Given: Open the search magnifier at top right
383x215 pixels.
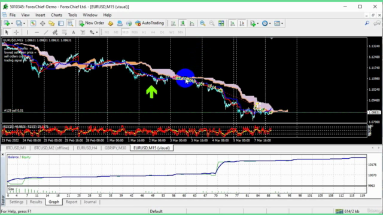Looking at the screenshot, I should tap(367, 23).
